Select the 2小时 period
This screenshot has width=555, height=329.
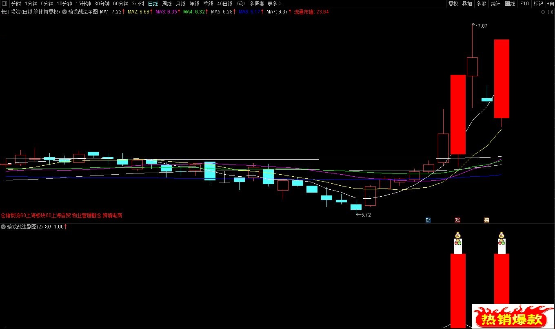point(138,4)
